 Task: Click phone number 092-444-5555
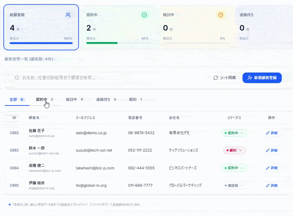coord(141,168)
